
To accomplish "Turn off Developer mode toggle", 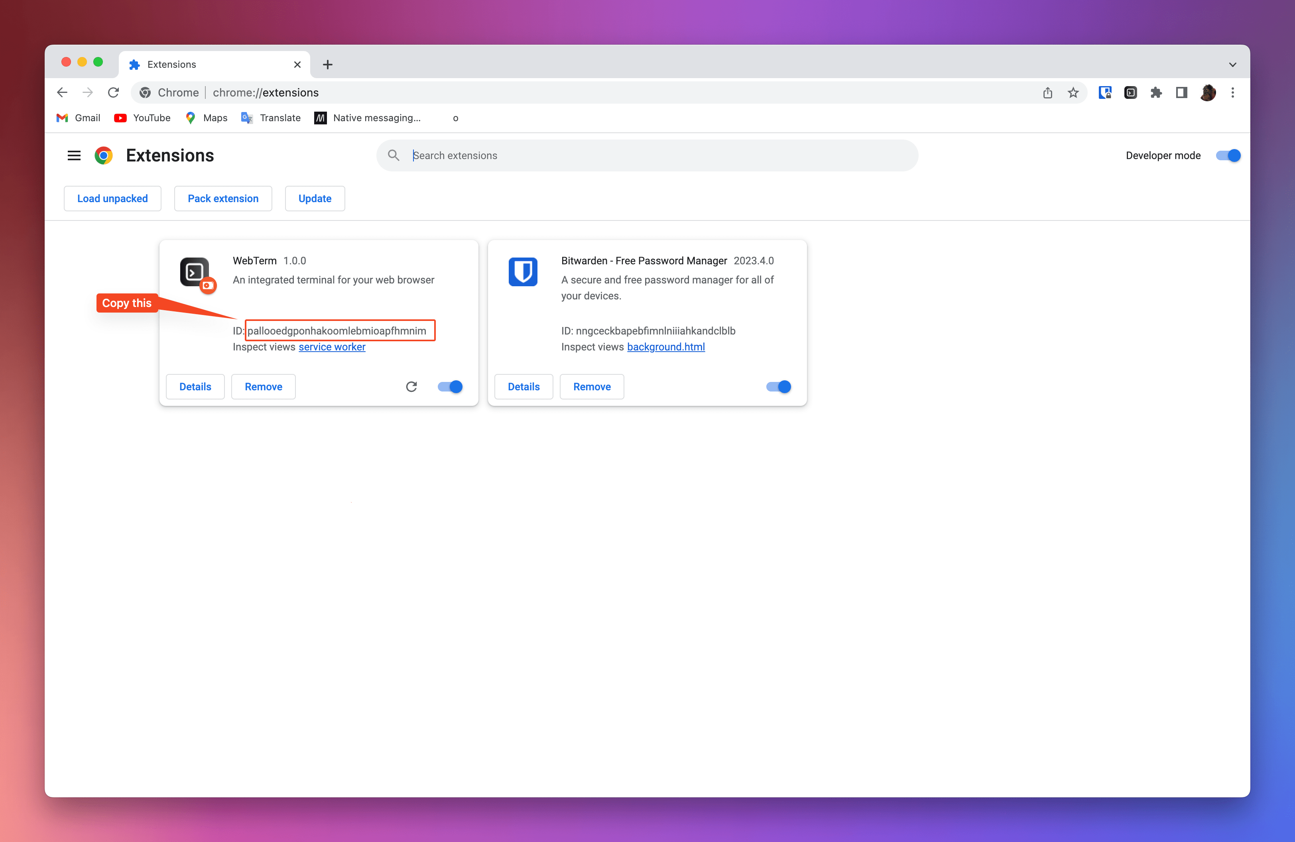I will [1228, 155].
